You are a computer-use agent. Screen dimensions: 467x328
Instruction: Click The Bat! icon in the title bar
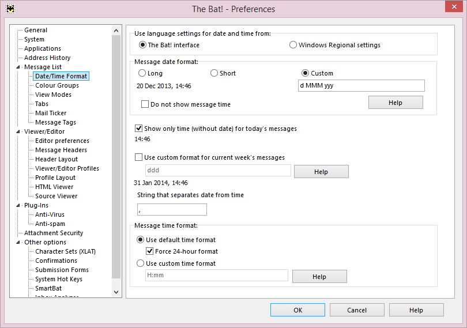[10, 9]
